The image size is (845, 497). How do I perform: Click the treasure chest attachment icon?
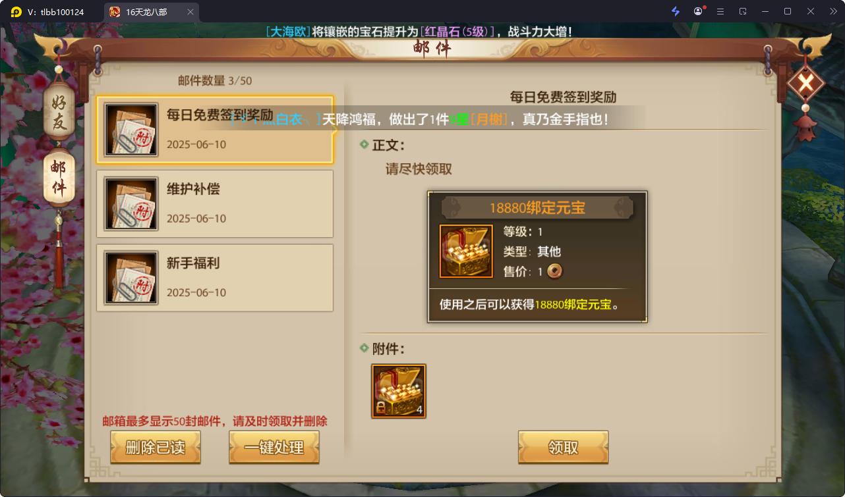(399, 391)
